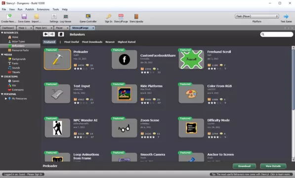Click the Sign In key icon

pyautogui.click(x=109, y=16)
